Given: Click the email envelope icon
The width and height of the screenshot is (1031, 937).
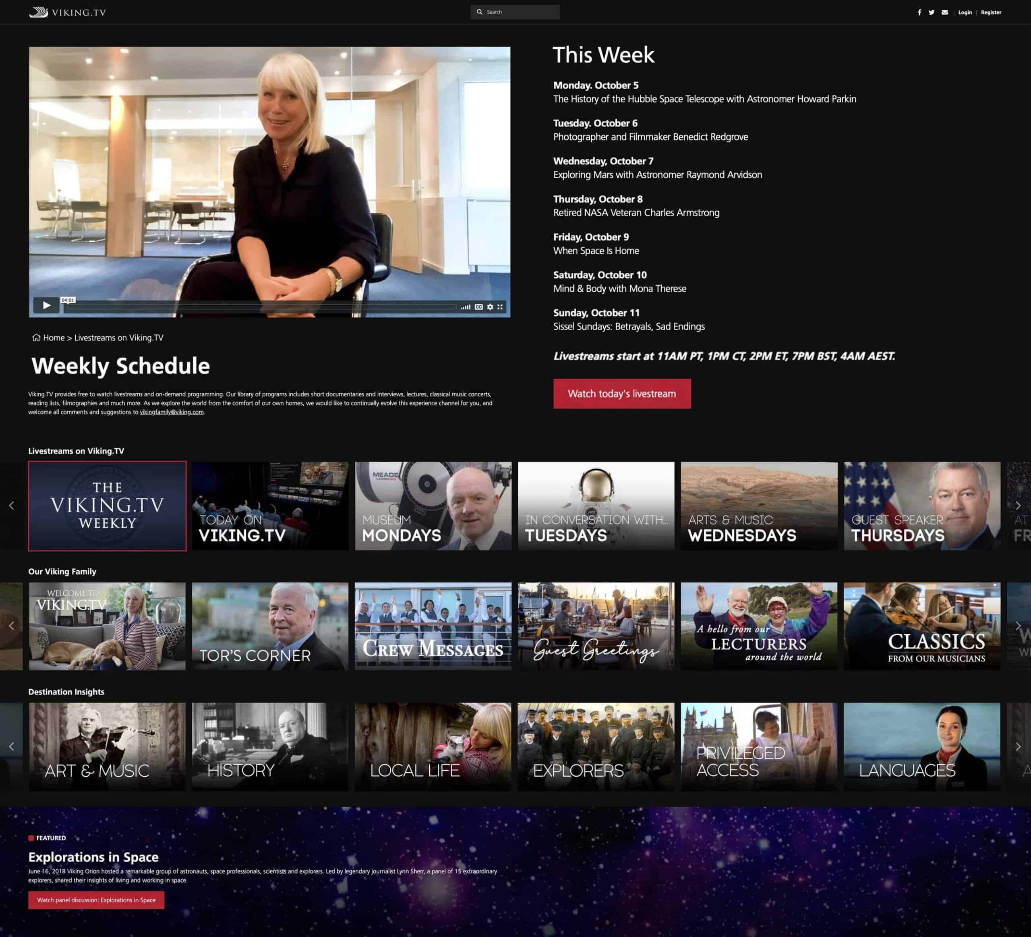Looking at the screenshot, I should tap(944, 12).
